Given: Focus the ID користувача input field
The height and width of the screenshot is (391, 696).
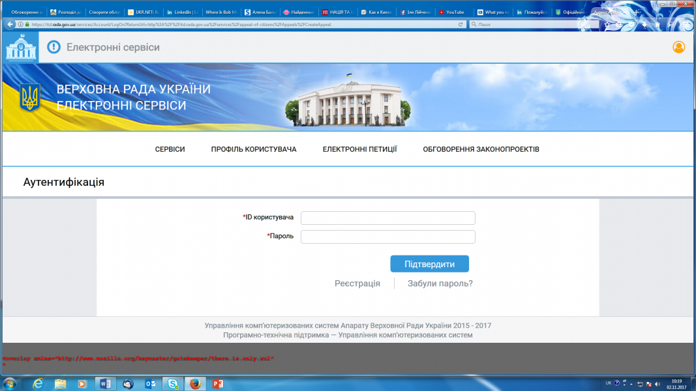Looking at the screenshot, I should pyautogui.click(x=387, y=218).
